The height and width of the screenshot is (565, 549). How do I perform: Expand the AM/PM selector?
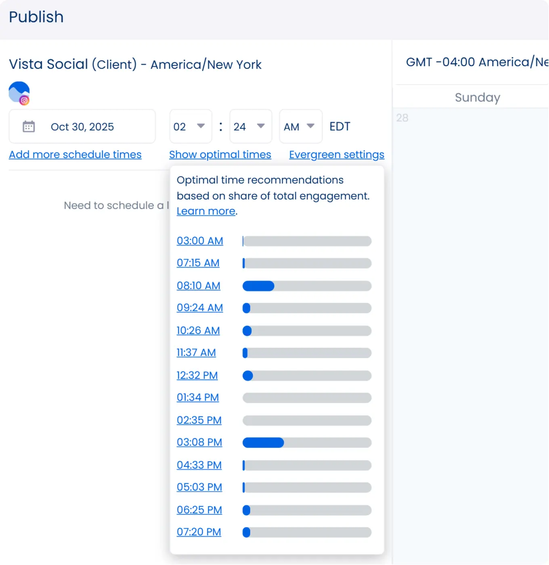pyautogui.click(x=300, y=127)
